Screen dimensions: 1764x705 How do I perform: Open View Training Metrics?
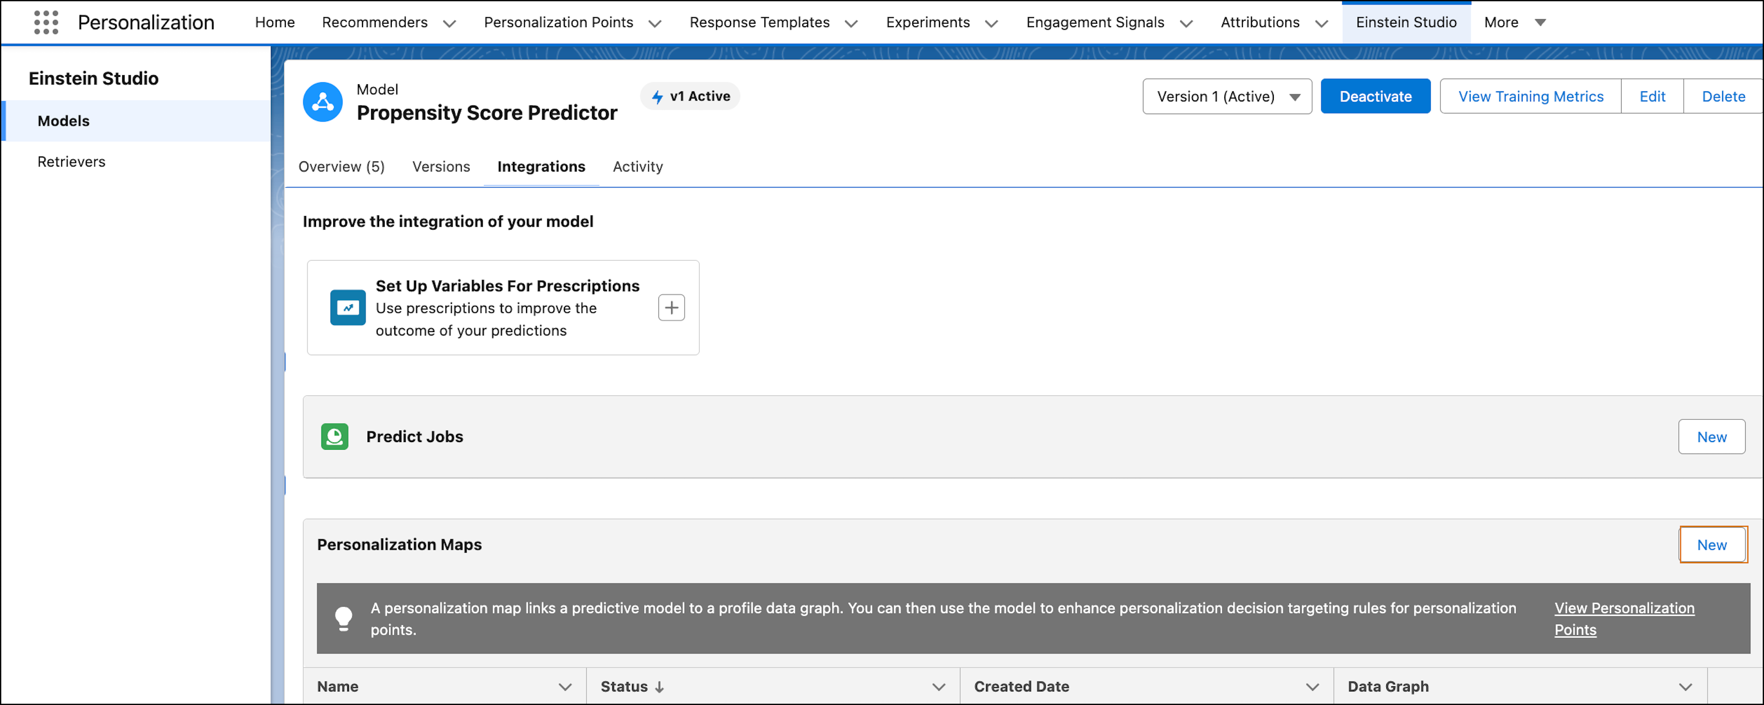[1530, 96]
